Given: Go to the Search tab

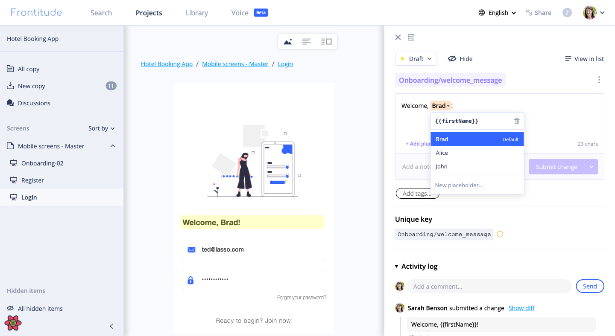Looking at the screenshot, I should coord(101,13).
